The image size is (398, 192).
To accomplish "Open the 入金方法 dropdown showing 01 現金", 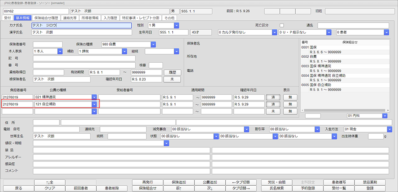I will coord(389,129).
